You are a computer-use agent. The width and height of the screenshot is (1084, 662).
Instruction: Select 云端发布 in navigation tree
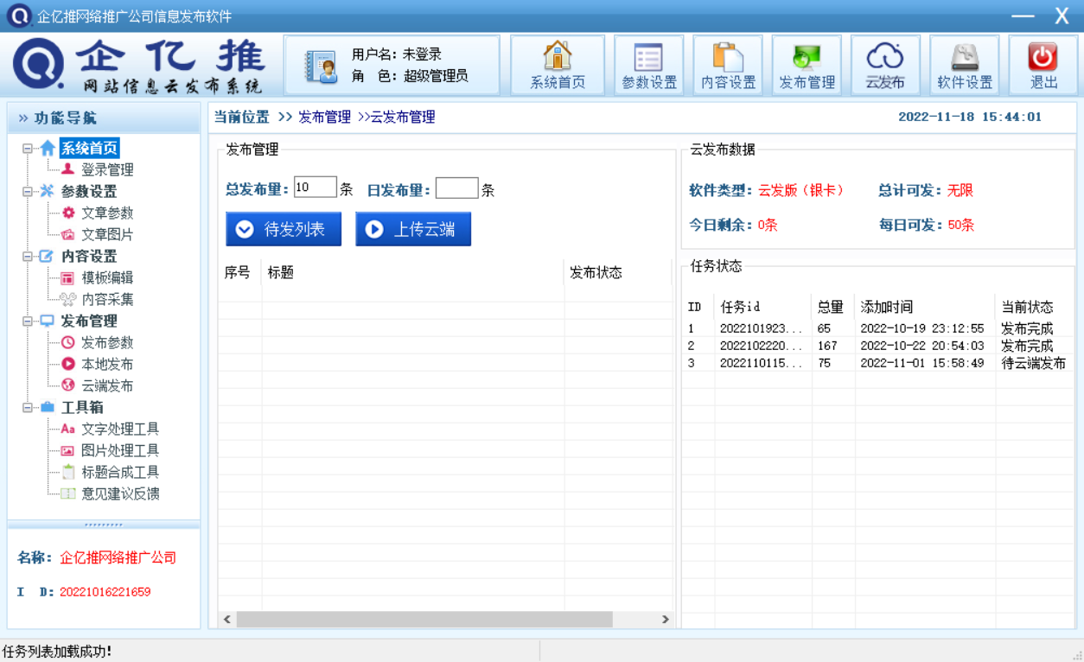[x=106, y=386]
